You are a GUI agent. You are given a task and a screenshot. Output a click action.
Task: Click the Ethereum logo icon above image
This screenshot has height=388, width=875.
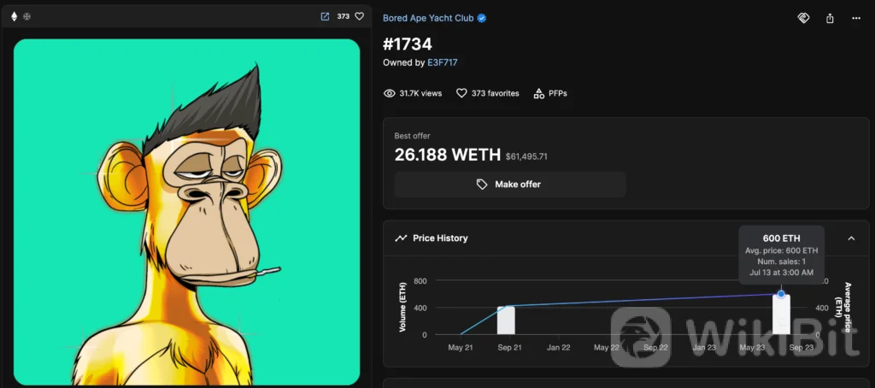[x=14, y=17]
